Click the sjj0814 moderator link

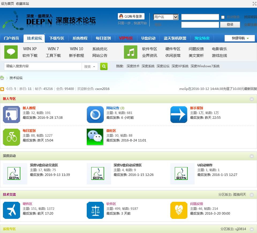pos(241,229)
